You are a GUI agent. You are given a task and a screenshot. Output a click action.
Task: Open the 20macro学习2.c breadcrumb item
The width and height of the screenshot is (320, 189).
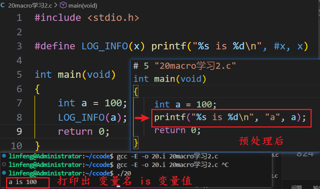(30, 6)
